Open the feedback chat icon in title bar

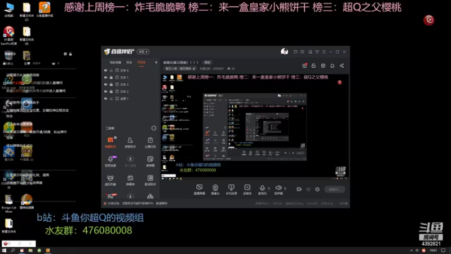pos(302,52)
